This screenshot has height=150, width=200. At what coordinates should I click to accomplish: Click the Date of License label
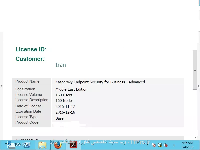[28, 106]
